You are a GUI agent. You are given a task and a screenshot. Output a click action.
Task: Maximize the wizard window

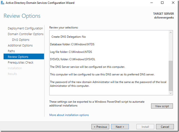click(x=162, y=3)
